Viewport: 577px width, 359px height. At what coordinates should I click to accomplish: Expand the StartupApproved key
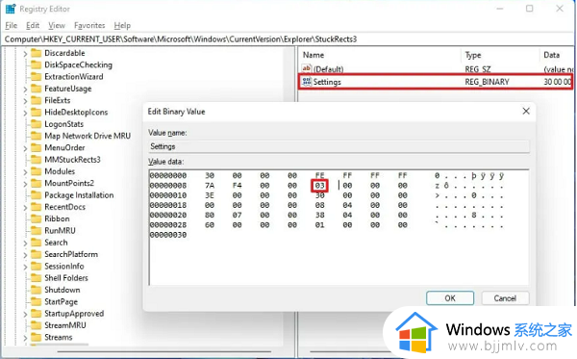[x=25, y=314]
